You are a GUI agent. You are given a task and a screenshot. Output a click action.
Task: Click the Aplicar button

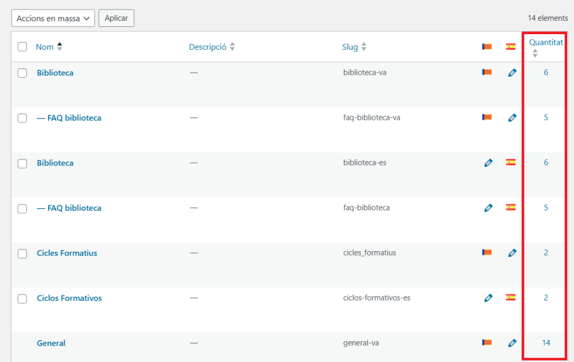click(116, 18)
